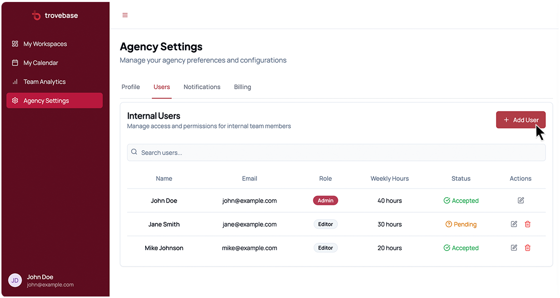The image size is (560, 298).
Task: Click the My Workspaces grid icon
Action: (x=15, y=44)
